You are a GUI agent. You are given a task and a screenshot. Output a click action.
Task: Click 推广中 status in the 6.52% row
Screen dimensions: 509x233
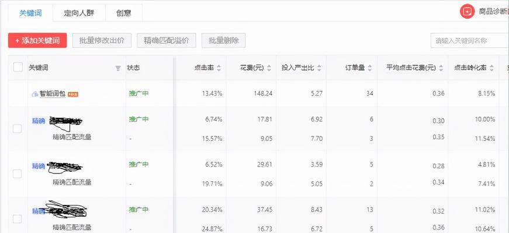tap(138, 164)
